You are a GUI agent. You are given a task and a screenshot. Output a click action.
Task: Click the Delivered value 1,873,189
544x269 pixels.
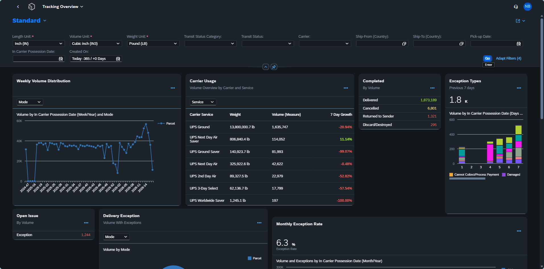coord(428,100)
